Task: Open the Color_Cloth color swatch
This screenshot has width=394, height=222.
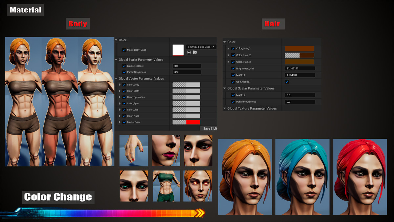Action: 186,91
